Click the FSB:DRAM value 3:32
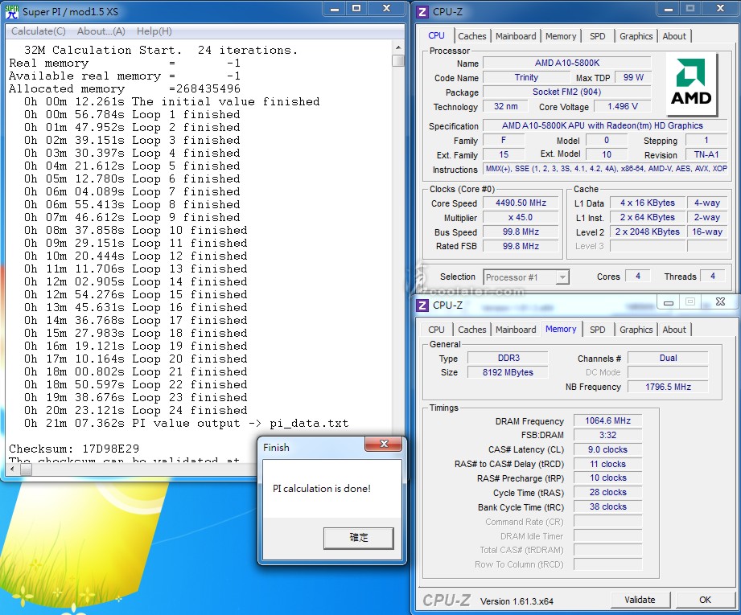 click(607, 435)
